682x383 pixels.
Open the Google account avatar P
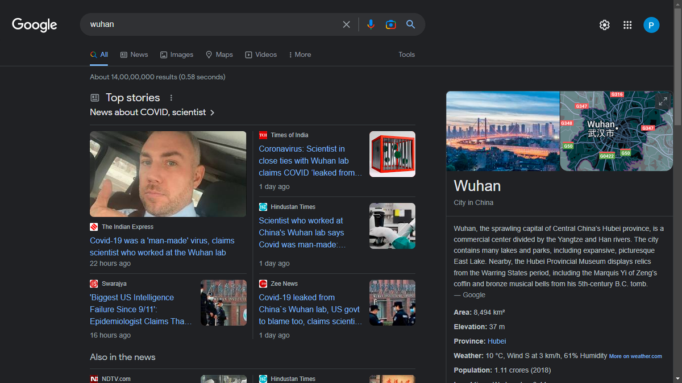click(x=651, y=25)
